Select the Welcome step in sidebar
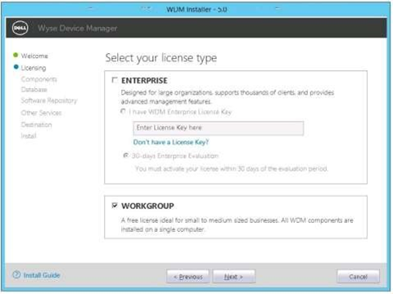 click(x=34, y=56)
